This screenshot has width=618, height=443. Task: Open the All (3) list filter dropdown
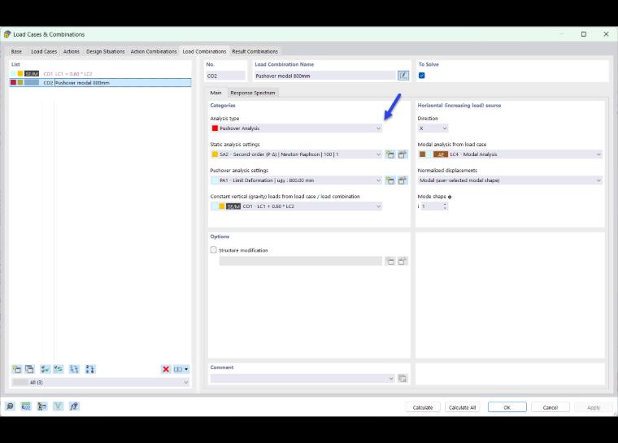[x=100, y=382]
